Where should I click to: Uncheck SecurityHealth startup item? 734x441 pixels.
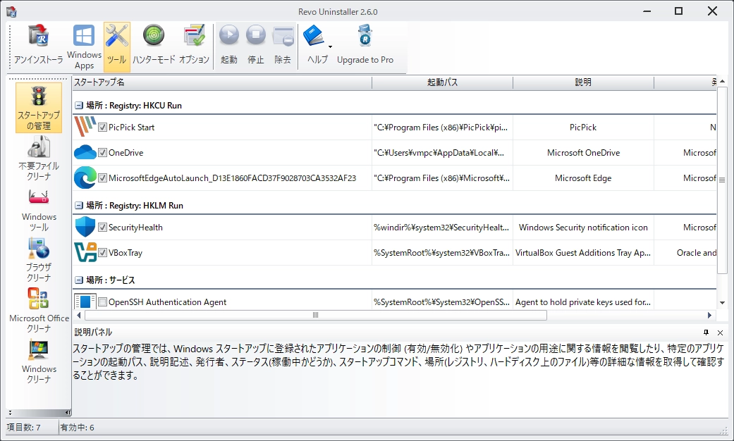(102, 228)
